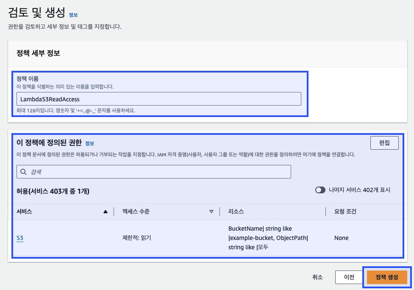The image size is (414, 290).
Task: Select the 서비스 column header
Action: click(x=24, y=212)
